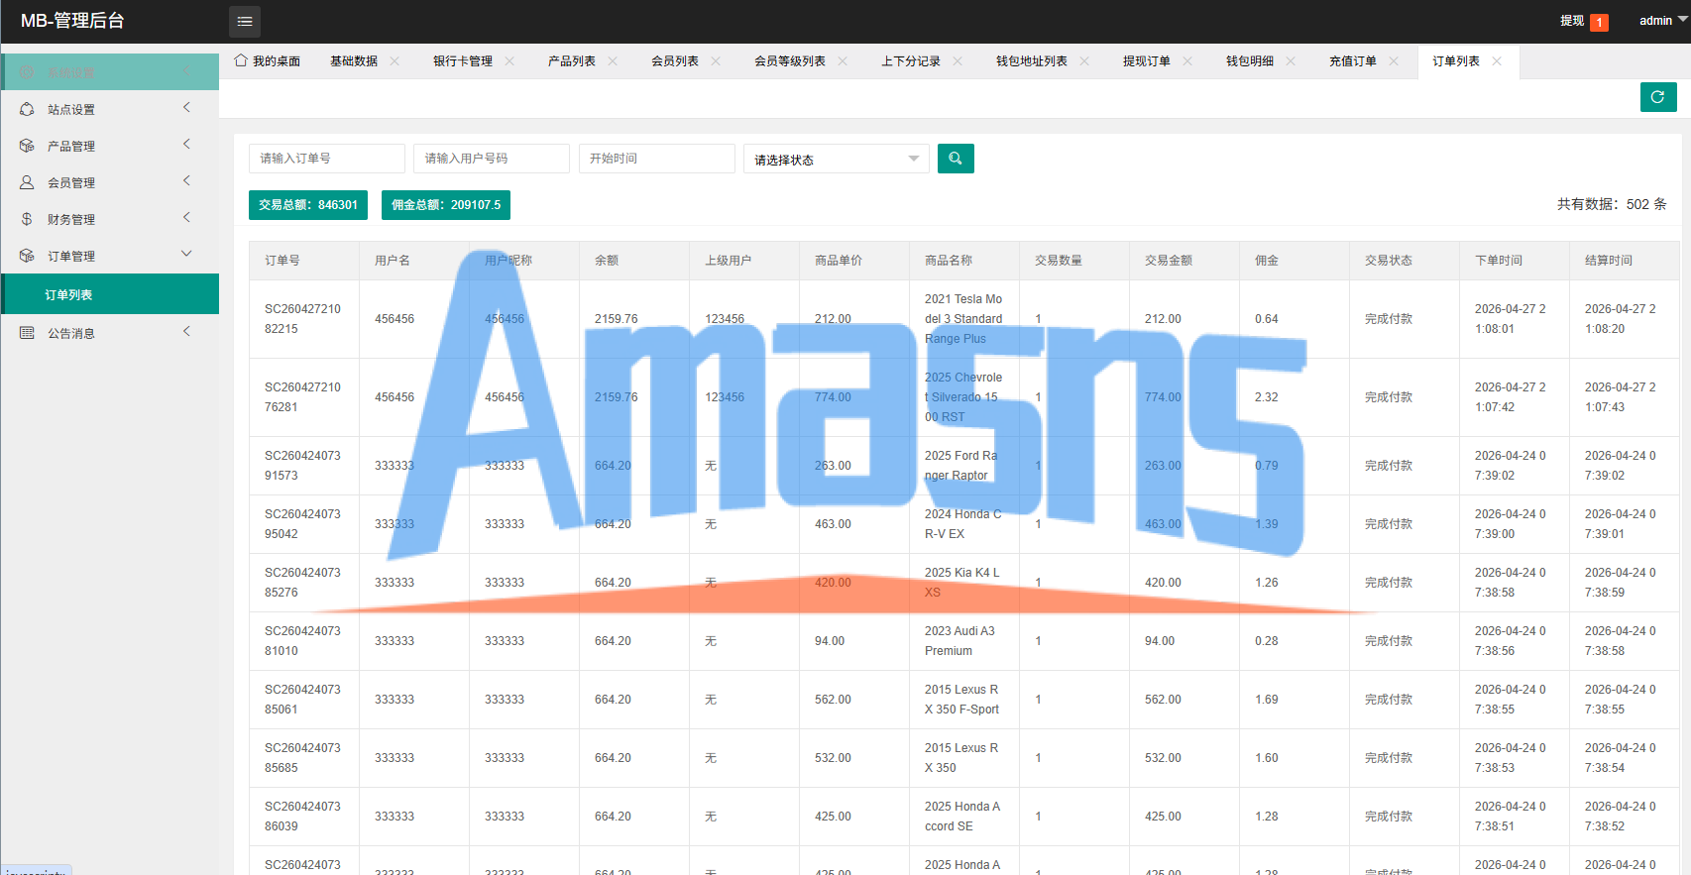Close the 产品列表 tab
The width and height of the screenshot is (1691, 875).
click(x=613, y=61)
